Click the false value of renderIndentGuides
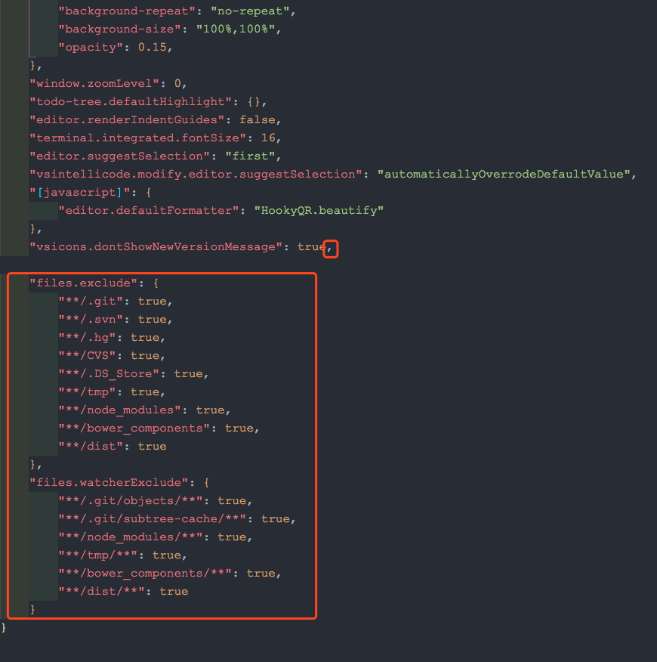The height and width of the screenshot is (662, 657). (258, 119)
